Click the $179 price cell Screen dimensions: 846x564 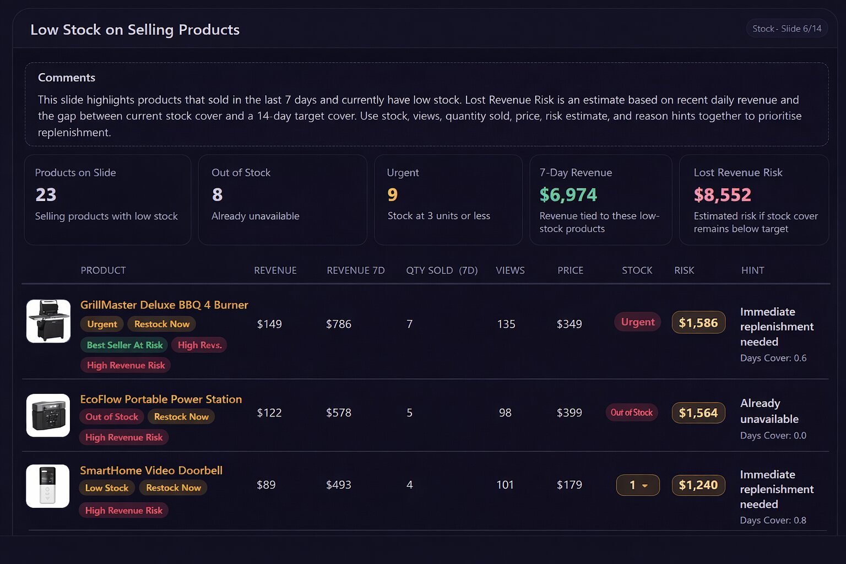click(x=570, y=485)
